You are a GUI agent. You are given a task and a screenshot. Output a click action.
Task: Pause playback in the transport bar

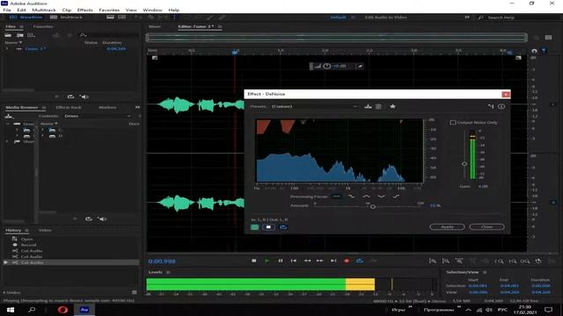tap(281, 261)
